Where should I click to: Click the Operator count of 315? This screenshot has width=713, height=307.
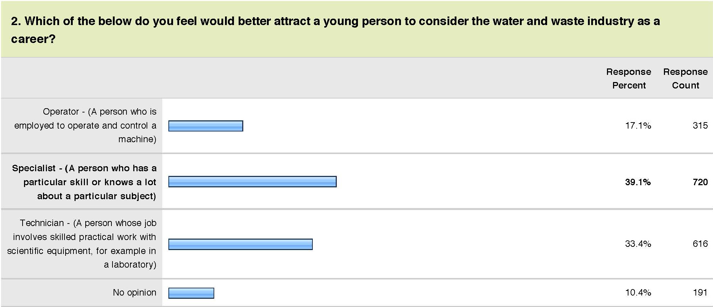[700, 126]
